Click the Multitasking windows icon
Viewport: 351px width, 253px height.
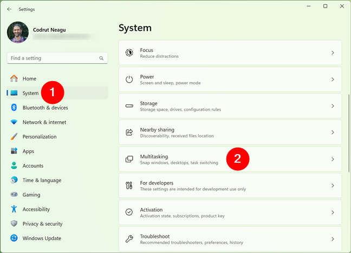(x=129, y=159)
